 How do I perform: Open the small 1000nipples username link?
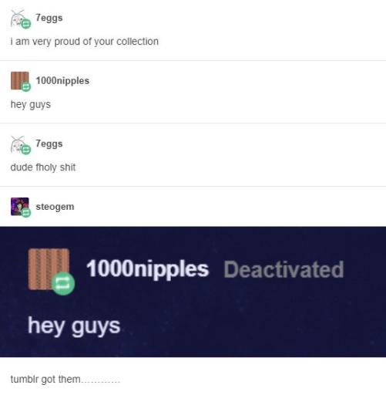coord(62,81)
